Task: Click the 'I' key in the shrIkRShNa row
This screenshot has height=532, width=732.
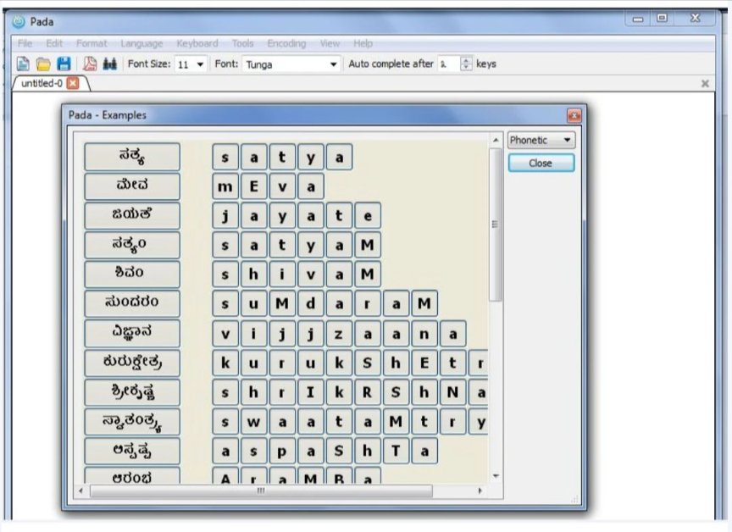Action: pos(310,392)
